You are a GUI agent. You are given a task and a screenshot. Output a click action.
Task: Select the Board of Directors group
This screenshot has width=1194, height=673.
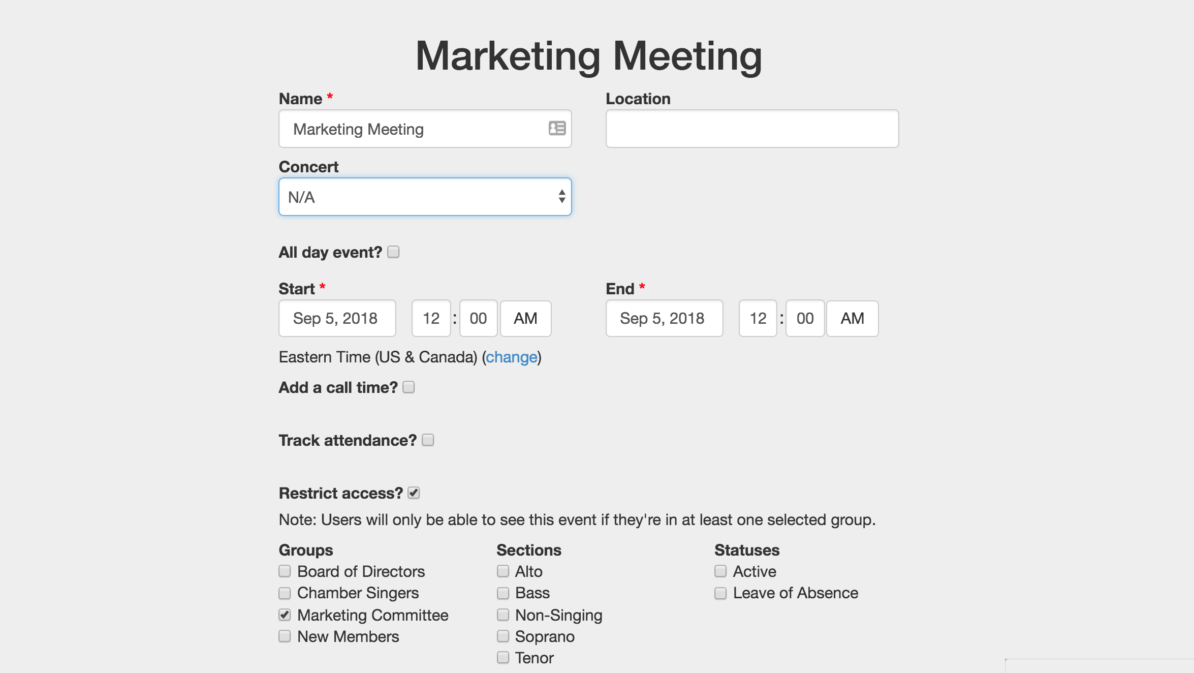point(285,571)
